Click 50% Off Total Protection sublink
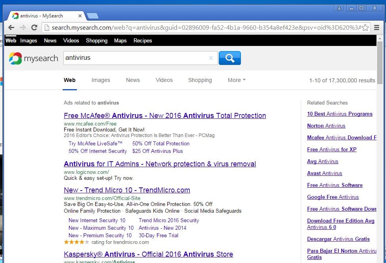The image size is (386, 263). coord(161,143)
